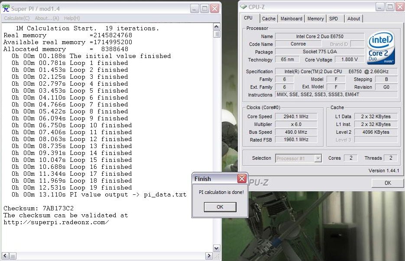Click the Technology value 65 nm
405x261 pixels.
click(x=287, y=59)
